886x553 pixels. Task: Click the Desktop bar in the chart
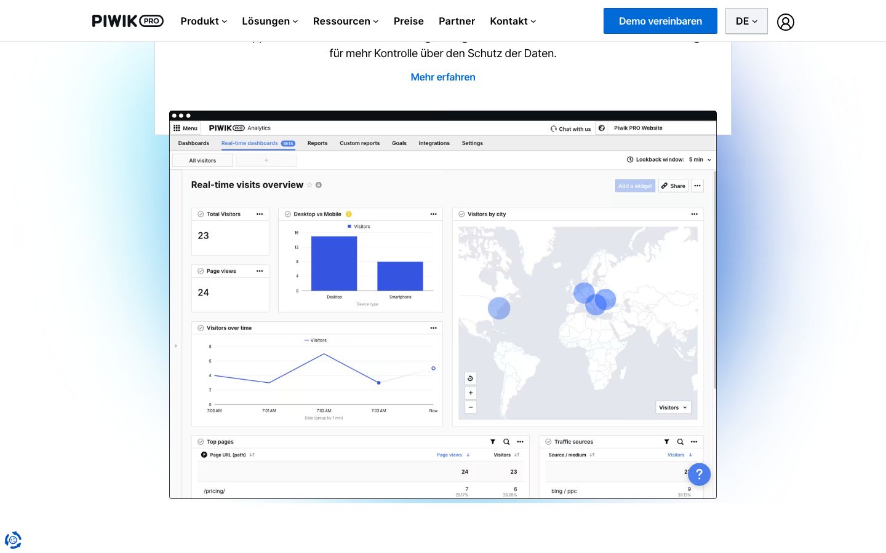[x=334, y=264]
